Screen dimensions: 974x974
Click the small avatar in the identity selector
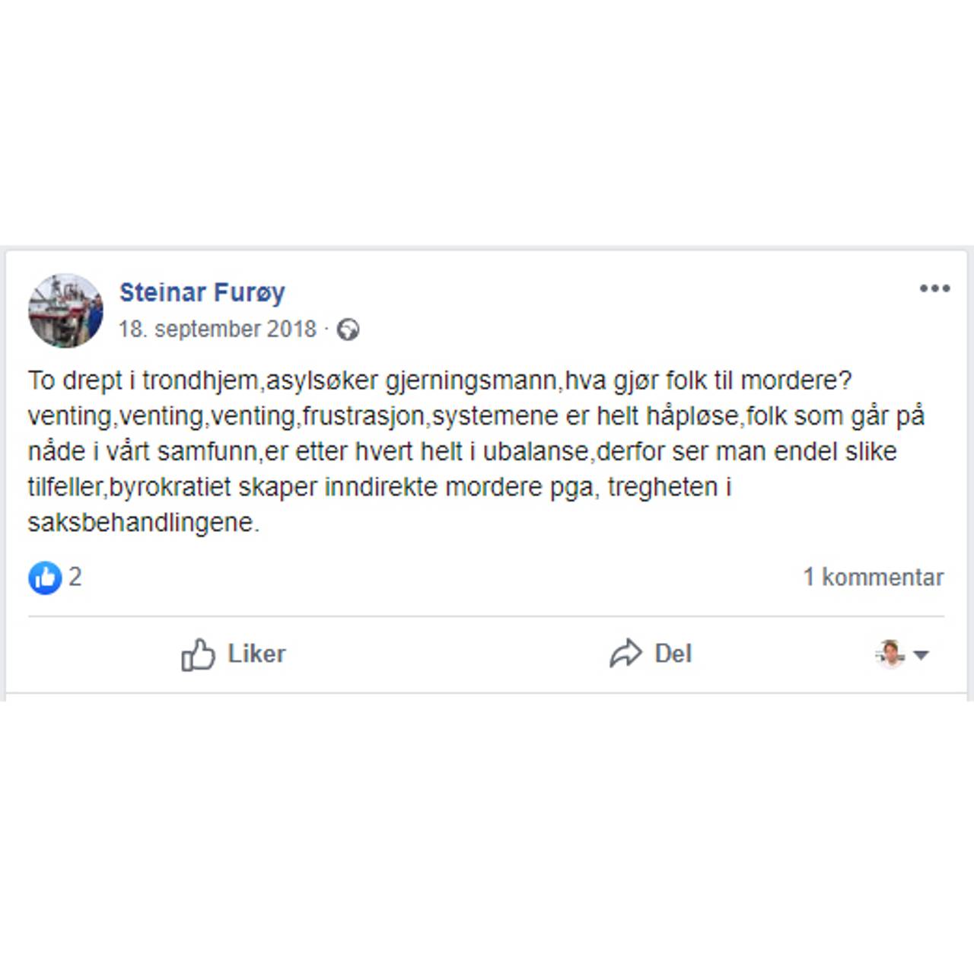click(890, 654)
